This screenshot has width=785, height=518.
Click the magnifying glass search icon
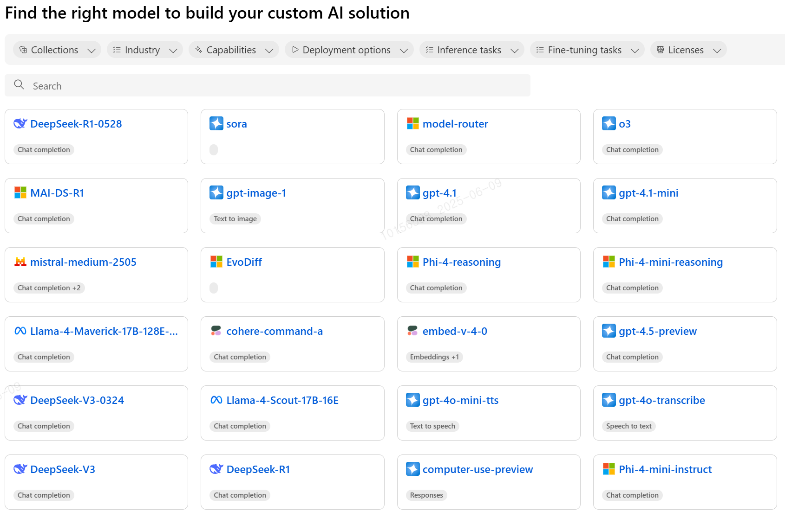pyautogui.click(x=19, y=84)
